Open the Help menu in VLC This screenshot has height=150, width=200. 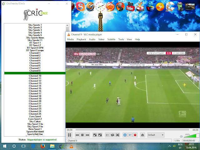click(137, 39)
